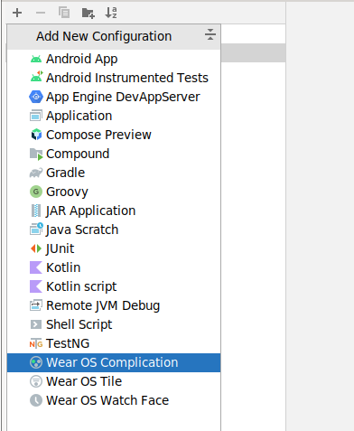354x431 pixels.
Task: Select App Engine DevAppServer entry
Action: [x=114, y=97]
